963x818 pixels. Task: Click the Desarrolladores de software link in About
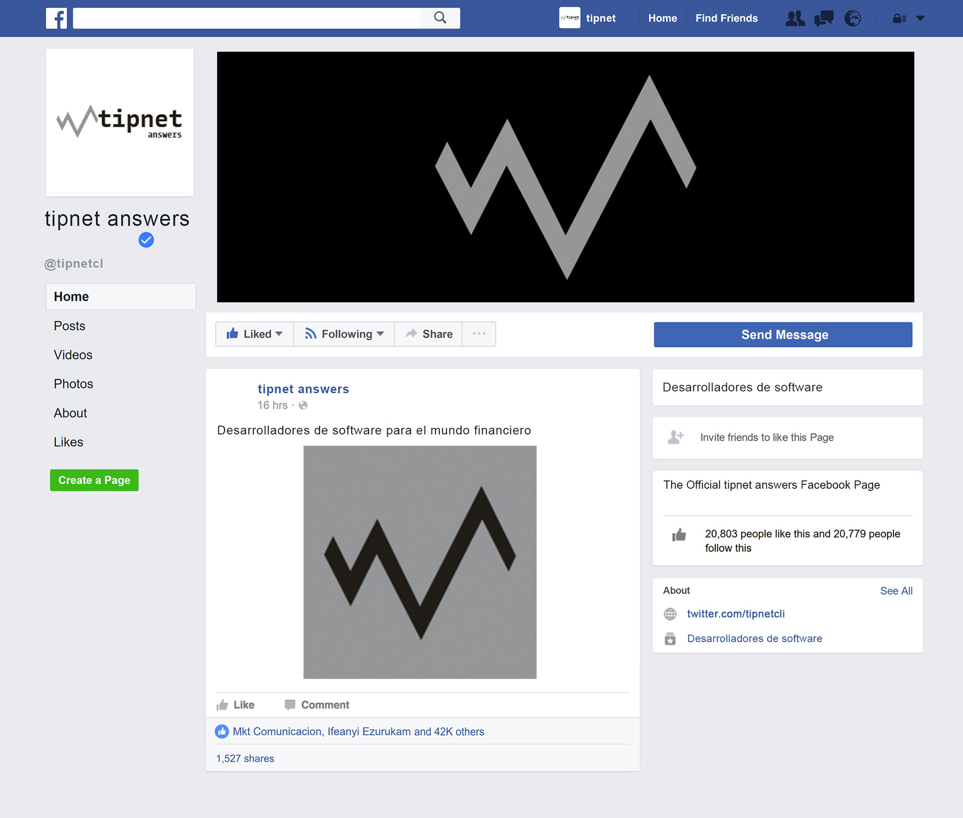point(754,639)
